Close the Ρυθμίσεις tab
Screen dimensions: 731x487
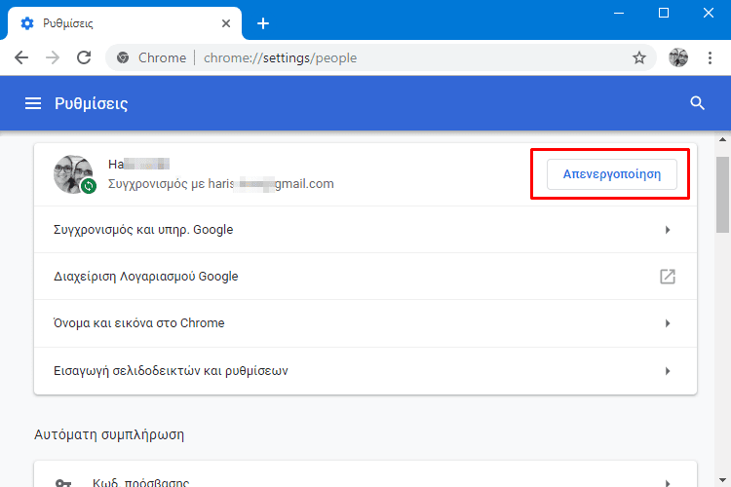coord(226,23)
